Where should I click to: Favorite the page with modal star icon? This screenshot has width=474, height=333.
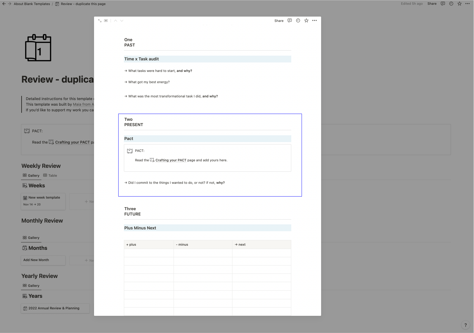click(x=306, y=21)
